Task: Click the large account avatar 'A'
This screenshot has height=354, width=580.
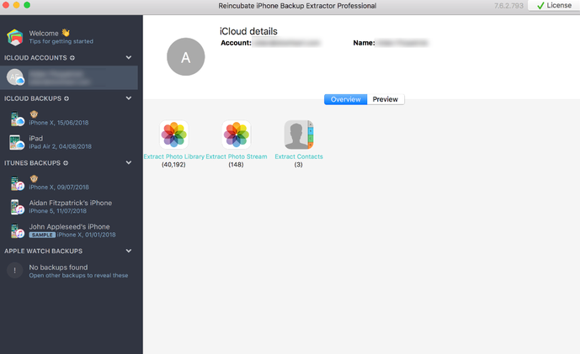Action: coord(186,57)
